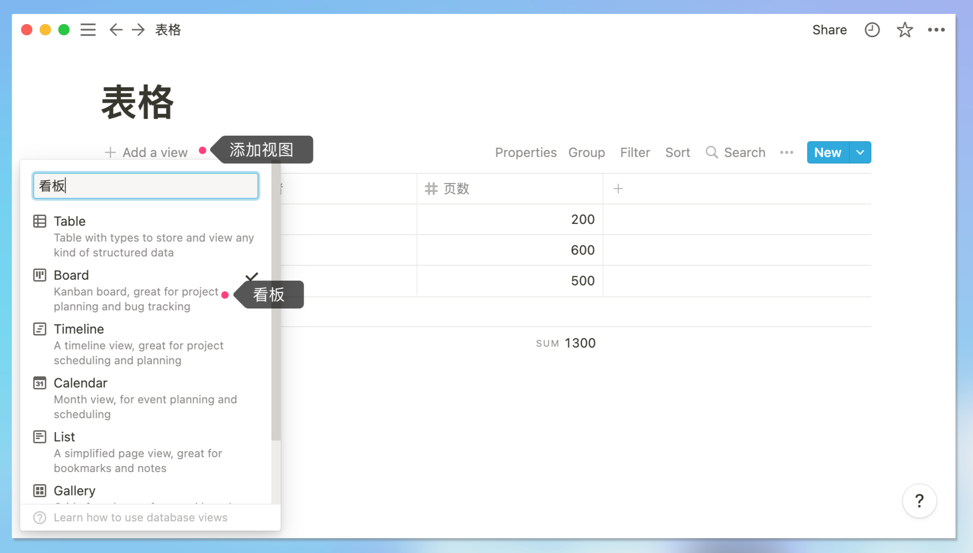Click the cell with value 200
This screenshot has height=553, width=973.
click(510, 219)
